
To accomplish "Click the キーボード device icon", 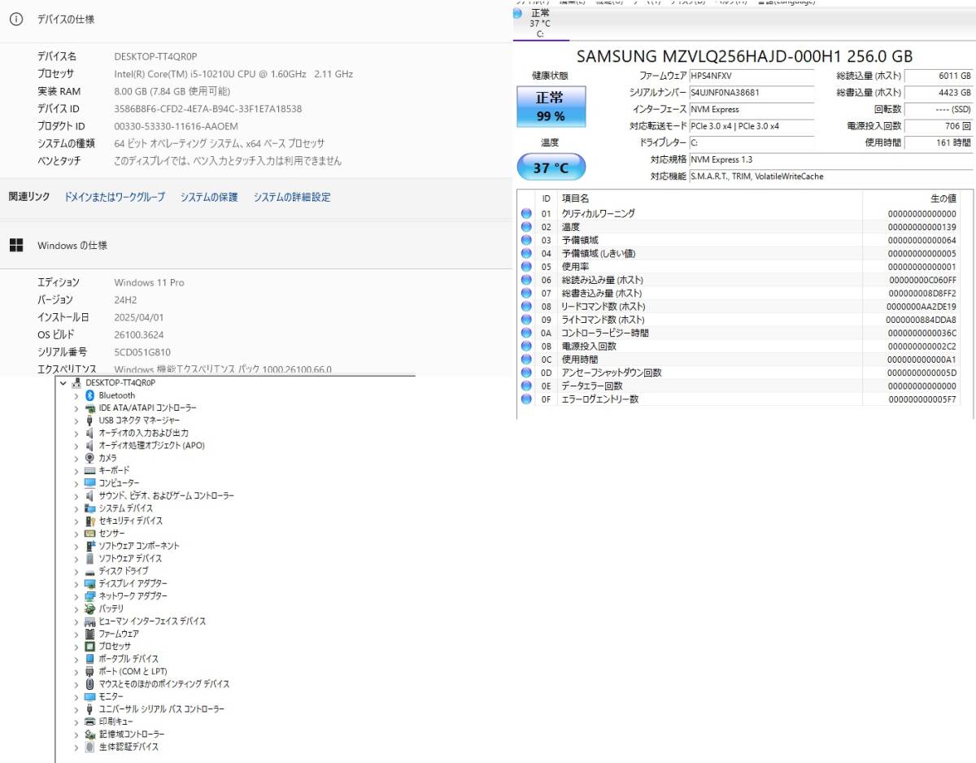I will pyautogui.click(x=90, y=470).
